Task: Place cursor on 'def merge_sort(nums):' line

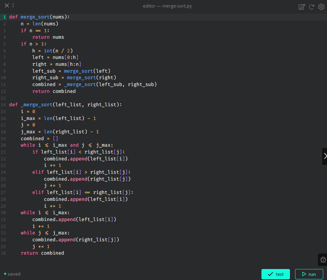Action: click(x=39, y=17)
